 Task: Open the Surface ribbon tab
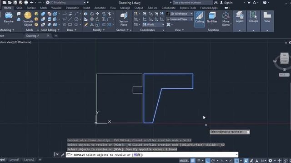click(31, 8)
